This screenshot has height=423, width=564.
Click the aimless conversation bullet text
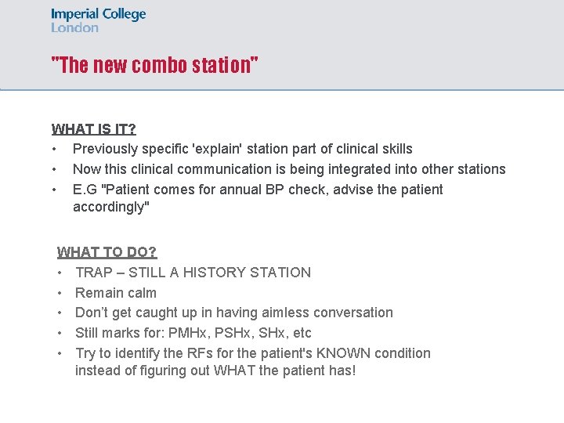point(234,313)
